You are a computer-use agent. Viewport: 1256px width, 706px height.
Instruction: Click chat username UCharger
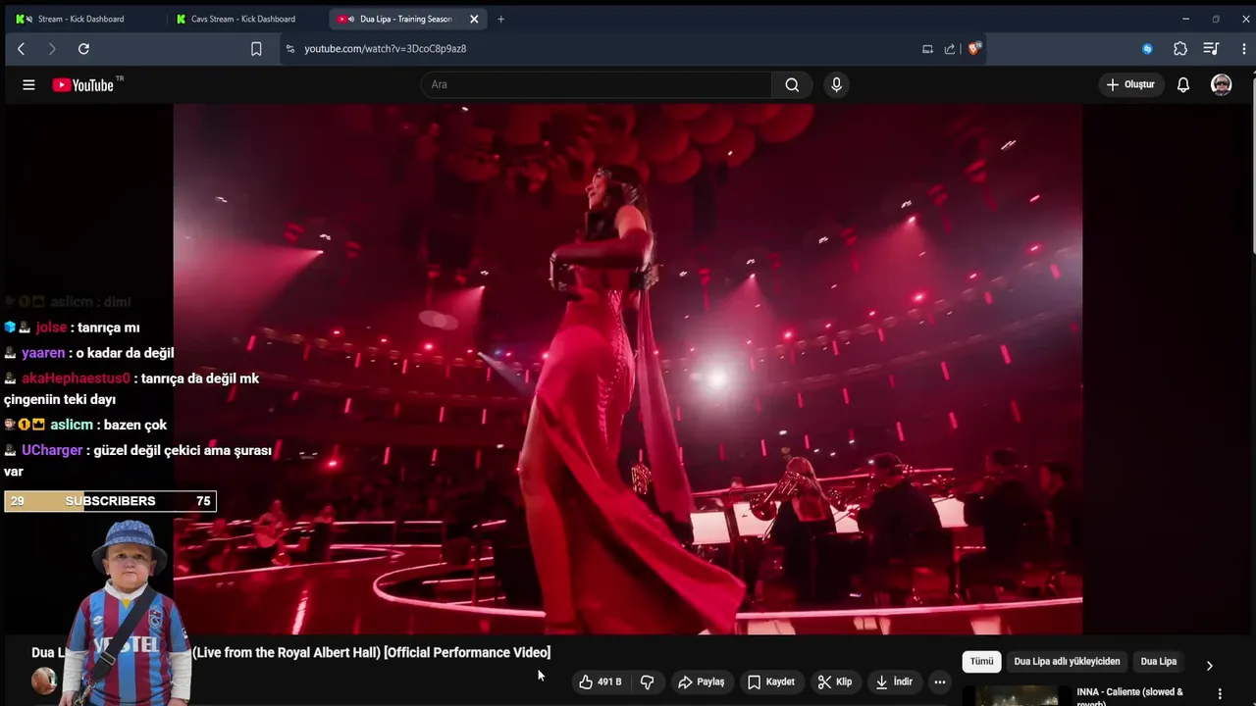click(52, 450)
